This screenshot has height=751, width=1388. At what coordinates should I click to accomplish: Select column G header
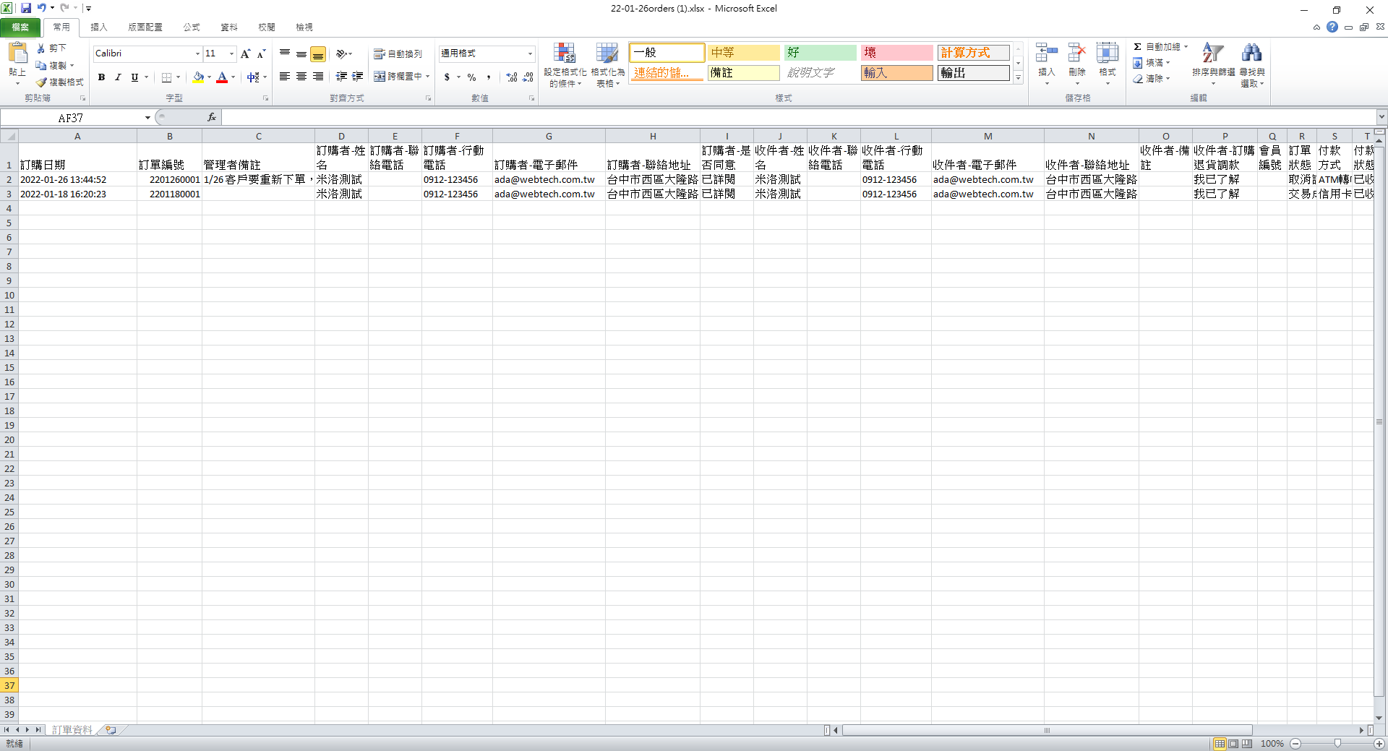(x=549, y=136)
